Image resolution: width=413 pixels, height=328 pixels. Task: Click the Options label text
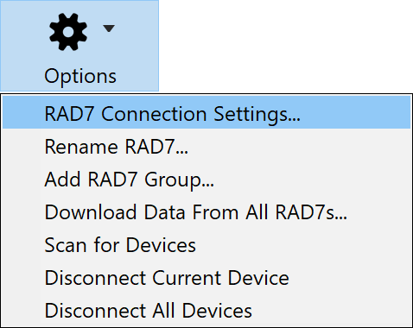80,76
